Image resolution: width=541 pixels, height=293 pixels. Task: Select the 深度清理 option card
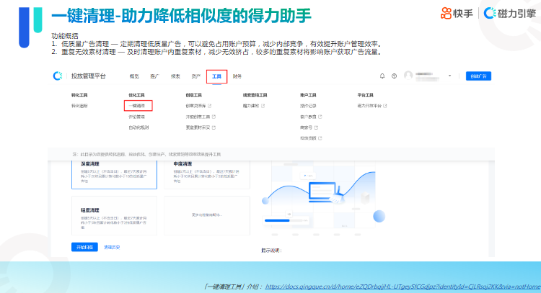(114, 174)
